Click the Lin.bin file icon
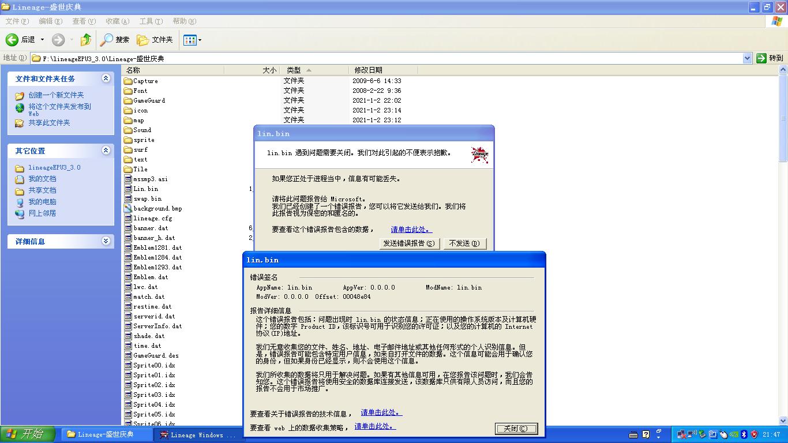This screenshot has height=443, width=788. coord(128,189)
